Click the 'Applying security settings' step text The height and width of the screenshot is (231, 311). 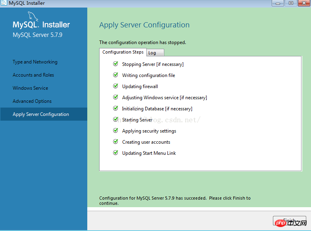click(149, 131)
